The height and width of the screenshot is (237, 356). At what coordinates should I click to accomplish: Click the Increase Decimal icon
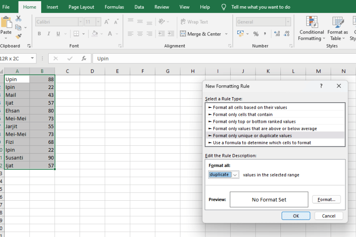tap(277, 34)
